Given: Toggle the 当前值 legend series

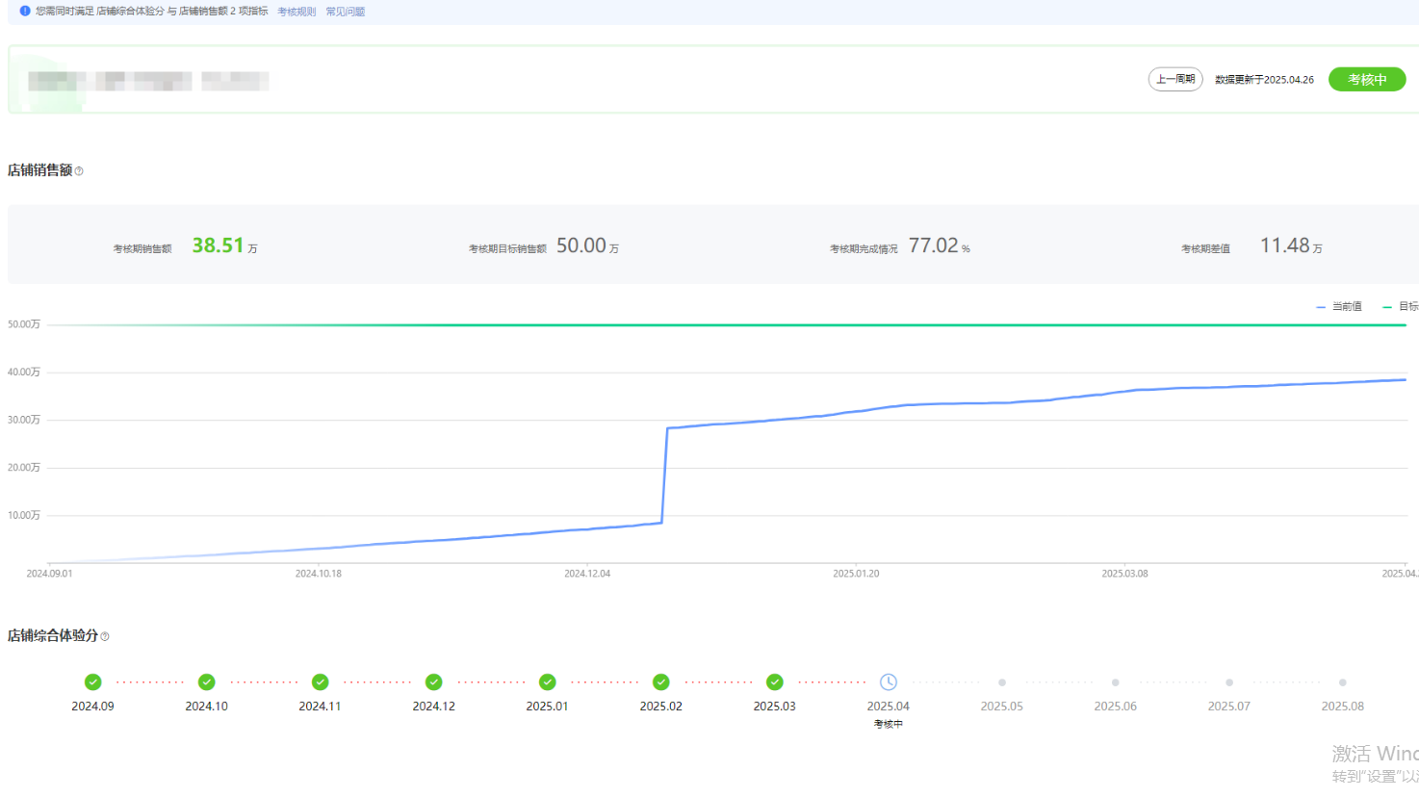Looking at the screenshot, I should coord(1339,307).
